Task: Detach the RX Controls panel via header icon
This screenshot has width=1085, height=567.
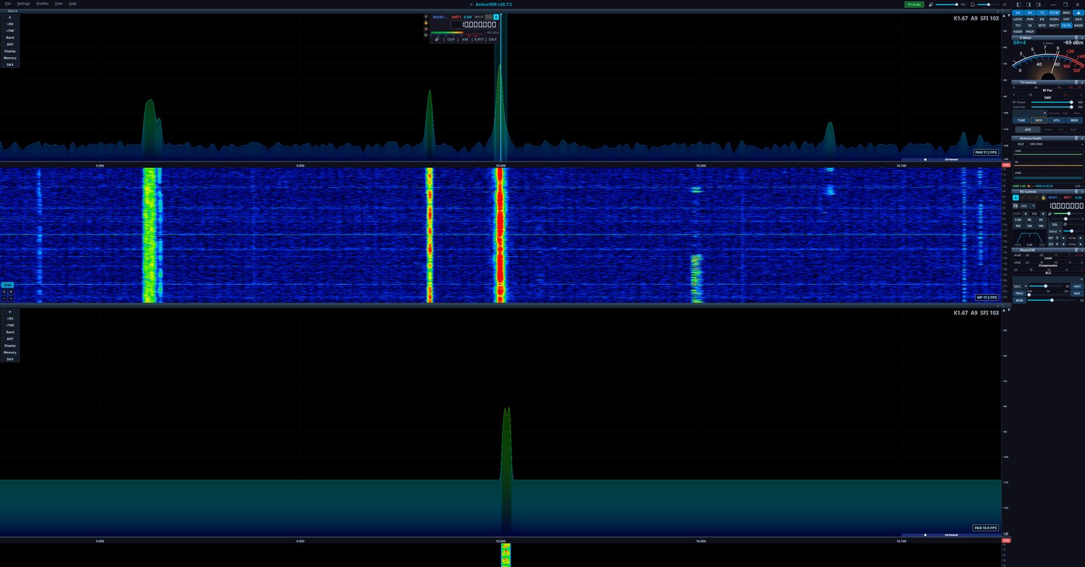Action: [1076, 192]
